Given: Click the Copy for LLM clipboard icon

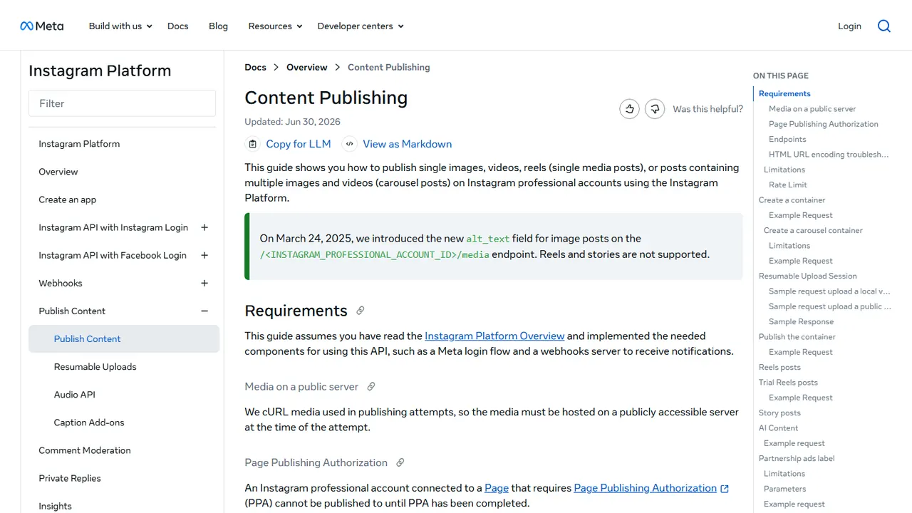Looking at the screenshot, I should pos(252,144).
